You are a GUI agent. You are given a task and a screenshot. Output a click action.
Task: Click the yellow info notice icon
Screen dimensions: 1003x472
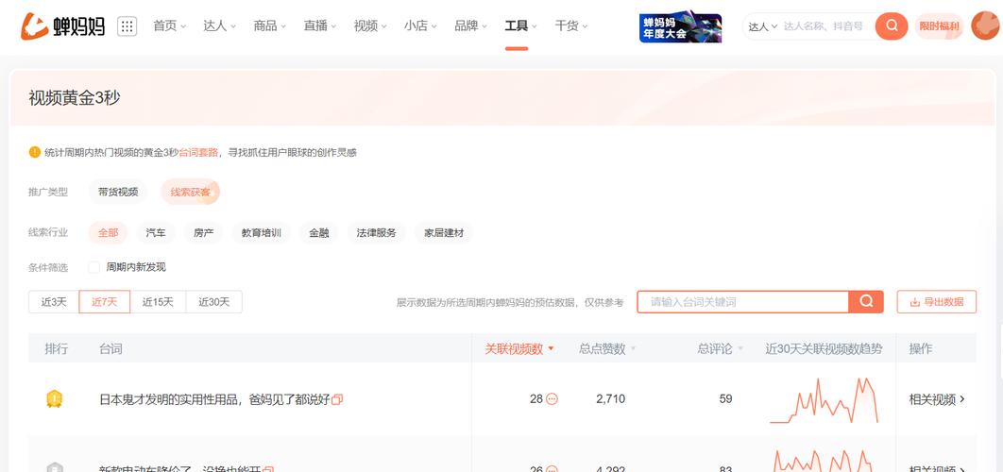click(x=35, y=152)
